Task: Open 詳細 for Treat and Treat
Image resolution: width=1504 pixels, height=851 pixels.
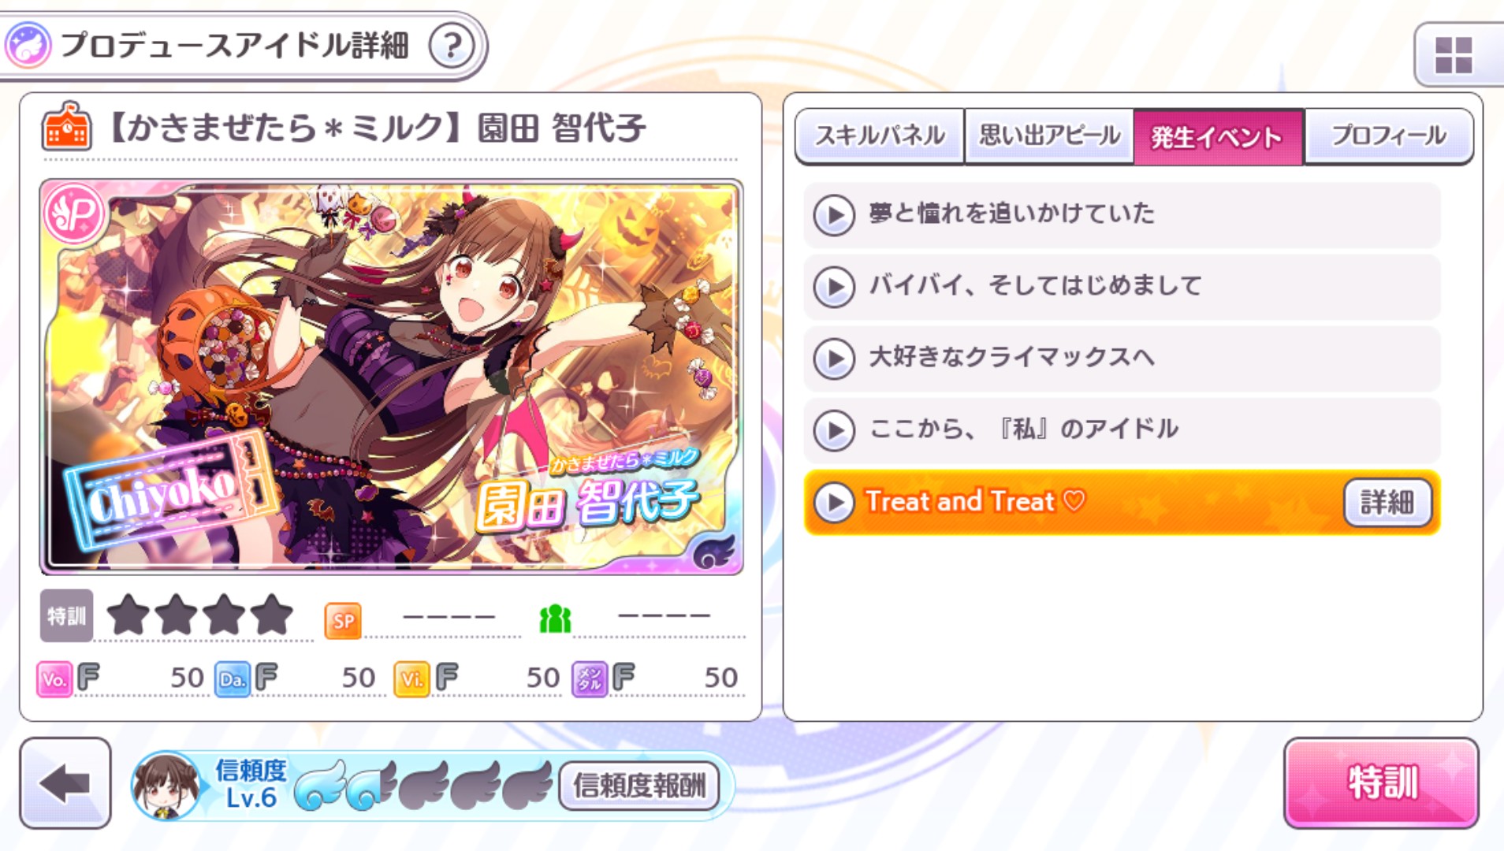Action: pos(1387,502)
